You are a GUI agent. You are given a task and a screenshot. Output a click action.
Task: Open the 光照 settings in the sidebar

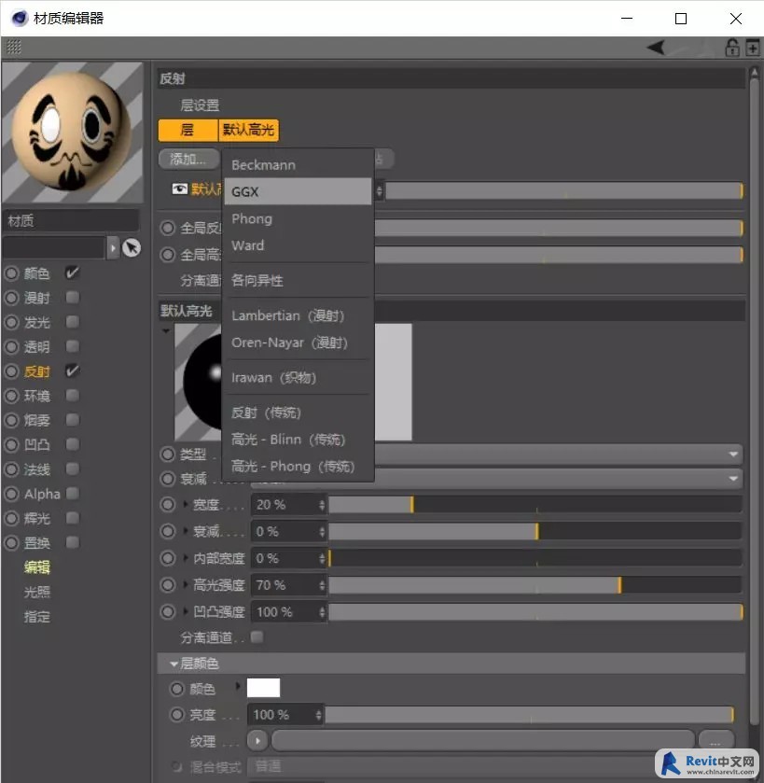[37, 592]
